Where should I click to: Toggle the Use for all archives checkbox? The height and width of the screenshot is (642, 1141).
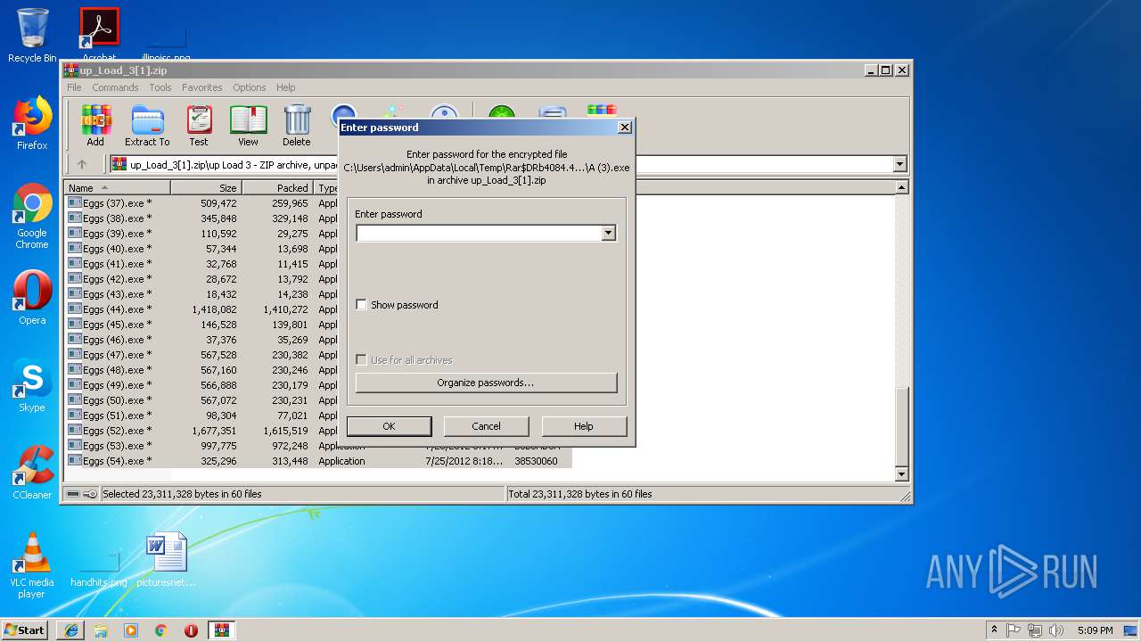pos(361,360)
